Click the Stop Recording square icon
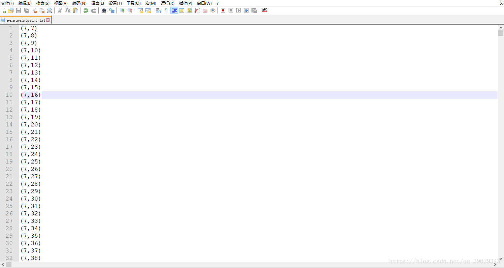This screenshot has height=268, width=504. [x=231, y=10]
